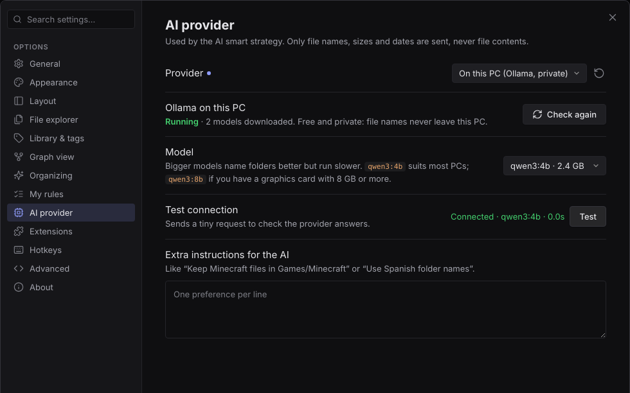Click the Extra instructions for the AI label
The width and height of the screenshot is (630, 393).
227,255
